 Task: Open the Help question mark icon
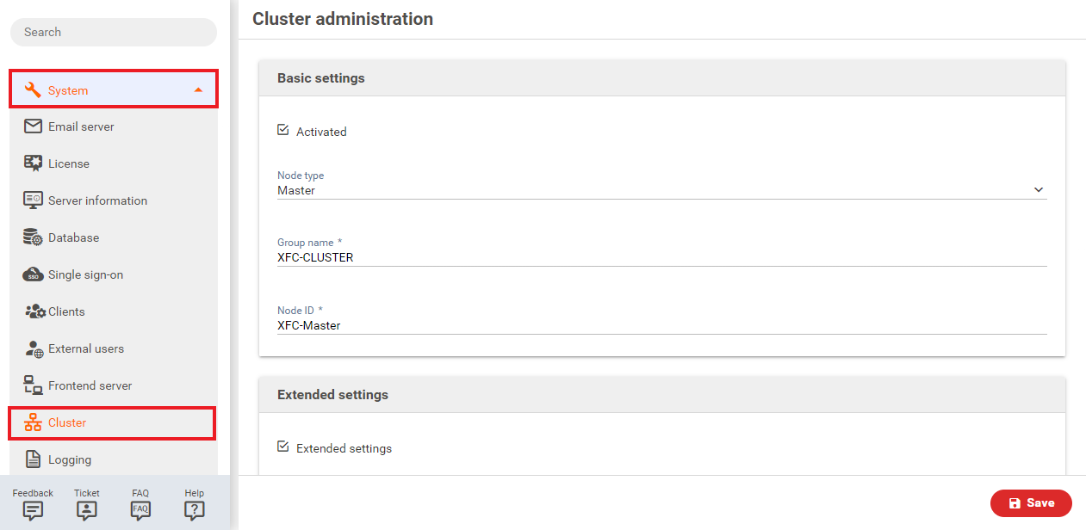click(195, 509)
